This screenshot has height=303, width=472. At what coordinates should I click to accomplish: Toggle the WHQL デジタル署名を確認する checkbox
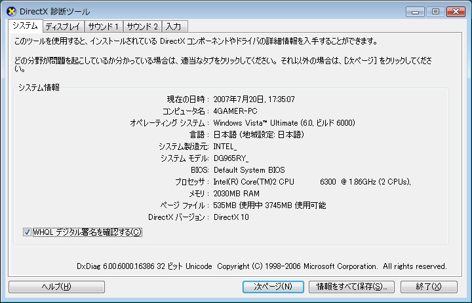click(x=27, y=232)
